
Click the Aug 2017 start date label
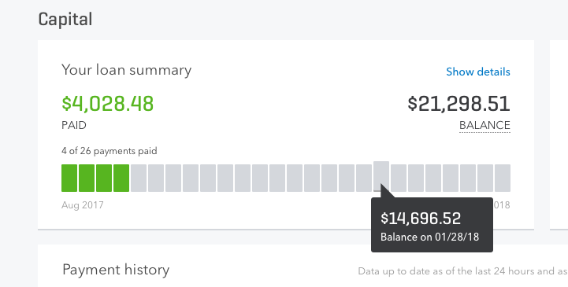coord(83,205)
